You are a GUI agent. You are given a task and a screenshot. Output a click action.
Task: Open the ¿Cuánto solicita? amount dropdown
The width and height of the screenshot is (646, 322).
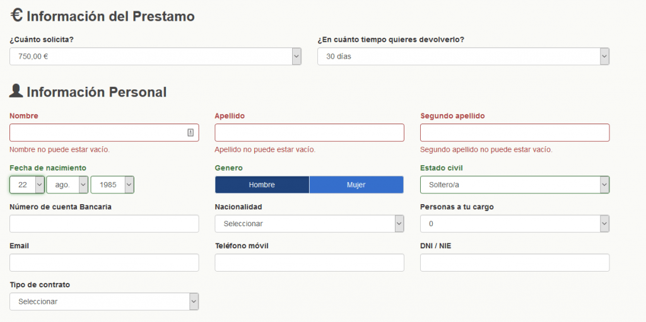coord(155,57)
